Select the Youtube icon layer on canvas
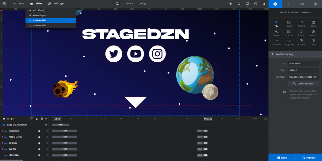The height and width of the screenshot is (161, 322). tap(136, 54)
